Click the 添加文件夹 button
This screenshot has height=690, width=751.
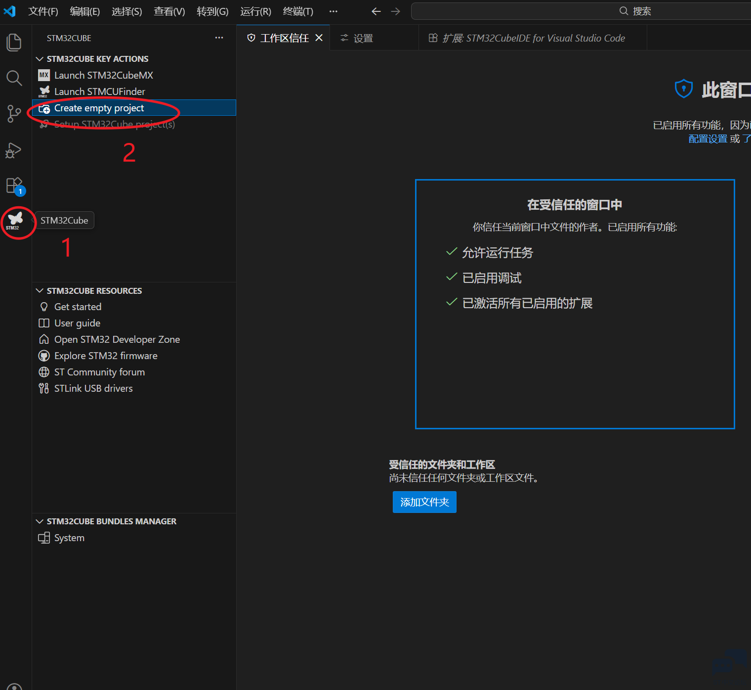(x=424, y=502)
